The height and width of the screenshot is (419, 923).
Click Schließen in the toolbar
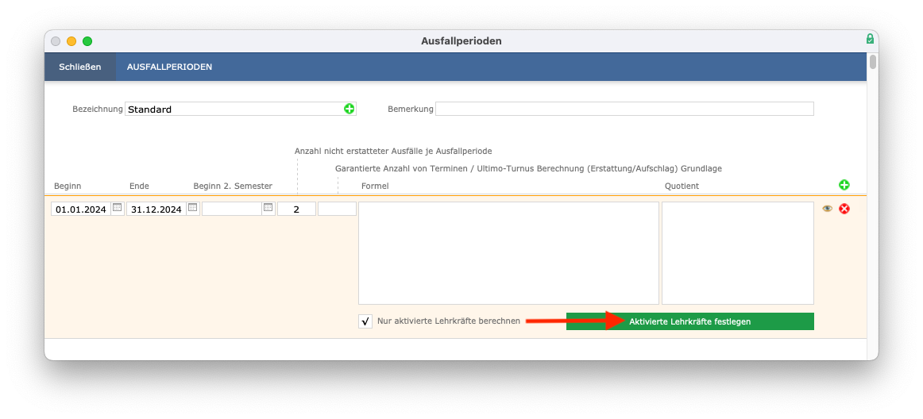tap(80, 67)
